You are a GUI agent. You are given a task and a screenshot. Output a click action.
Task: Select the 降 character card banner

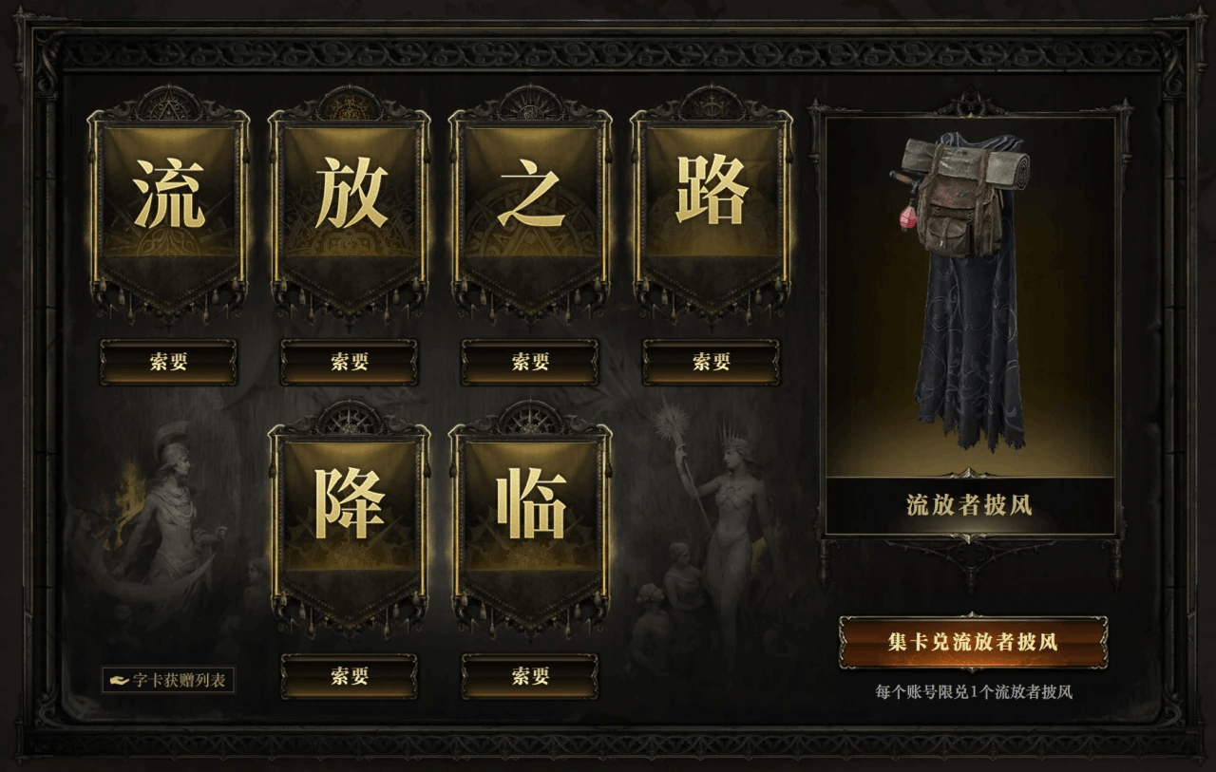(350, 518)
